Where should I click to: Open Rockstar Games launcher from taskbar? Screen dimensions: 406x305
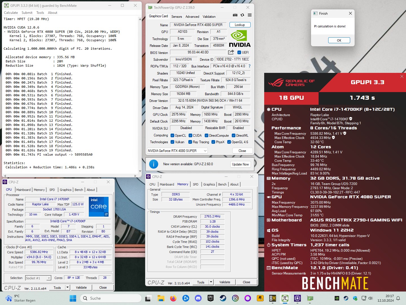260,298
